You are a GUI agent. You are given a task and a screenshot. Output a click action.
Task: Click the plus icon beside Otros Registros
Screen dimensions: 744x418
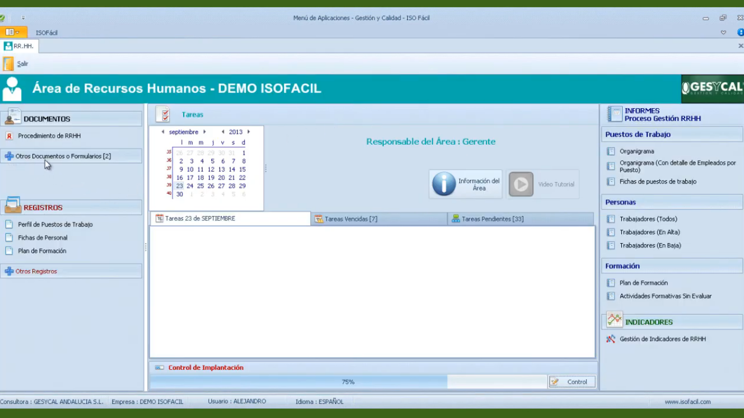9,271
